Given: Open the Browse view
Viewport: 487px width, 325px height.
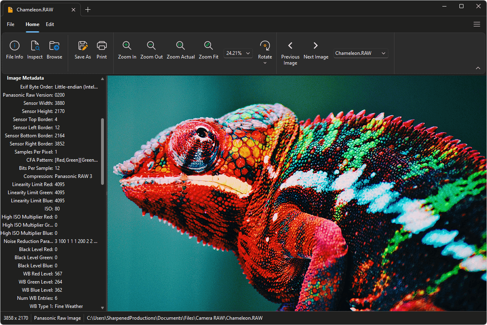Looking at the screenshot, I should click(x=54, y=50).
